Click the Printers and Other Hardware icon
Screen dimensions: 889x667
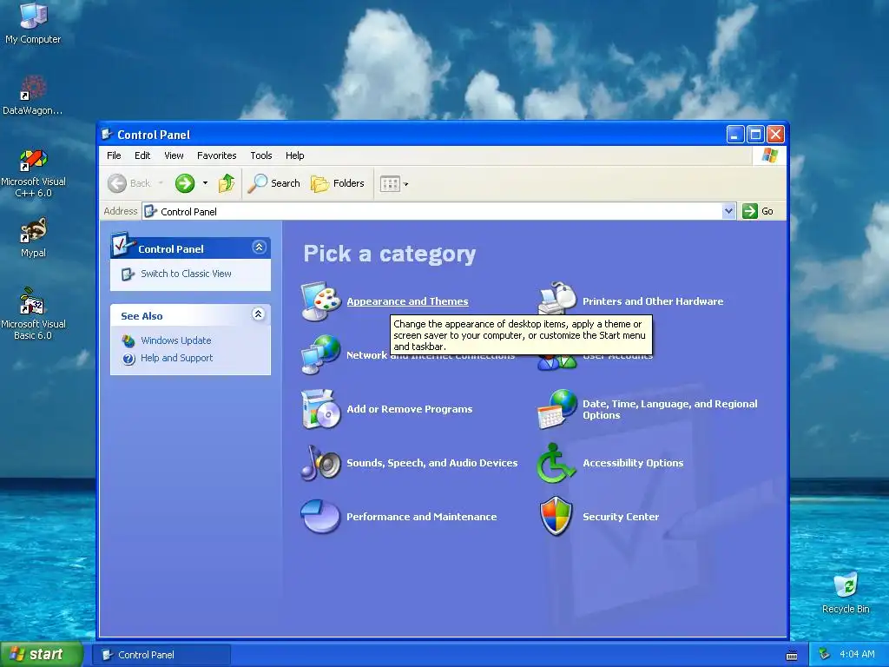(556, 298)
